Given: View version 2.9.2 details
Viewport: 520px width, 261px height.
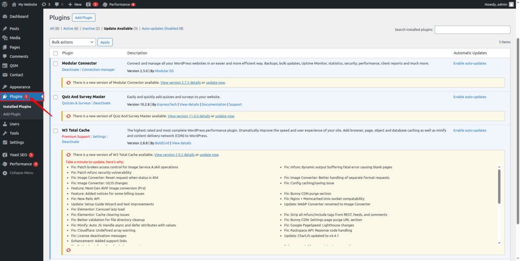Looking at the screenshot, I should point(175,155).
